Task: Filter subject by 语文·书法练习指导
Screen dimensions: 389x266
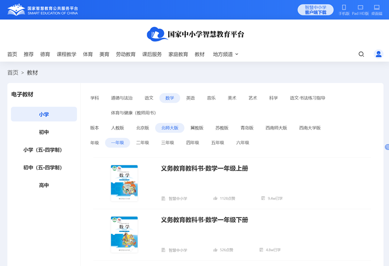Action: [x=307, y=98]
